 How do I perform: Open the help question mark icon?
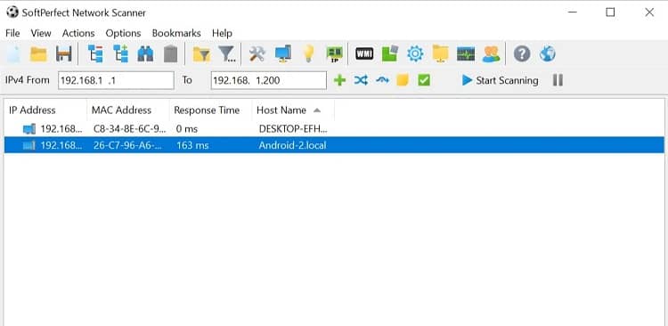(522, 54)
